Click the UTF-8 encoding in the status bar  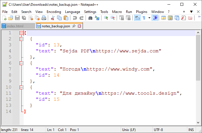coord(158,130)
